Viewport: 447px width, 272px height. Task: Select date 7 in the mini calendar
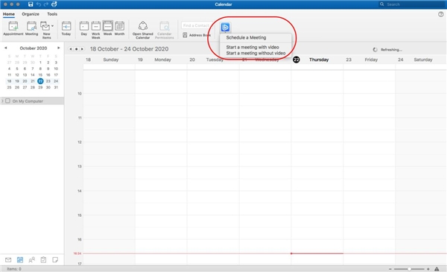(33, 69)
